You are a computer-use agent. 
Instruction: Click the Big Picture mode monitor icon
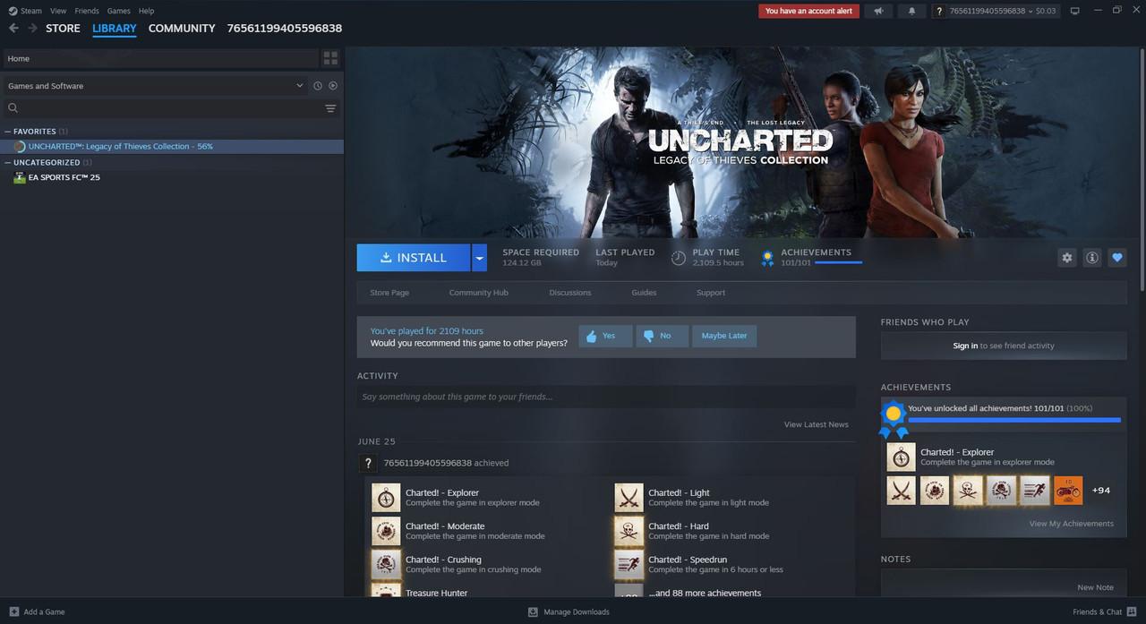[x=1075, y=11]
